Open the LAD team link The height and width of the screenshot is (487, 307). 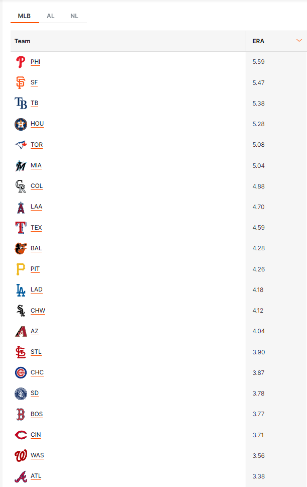pyautogui.click(x=37, y=289)
